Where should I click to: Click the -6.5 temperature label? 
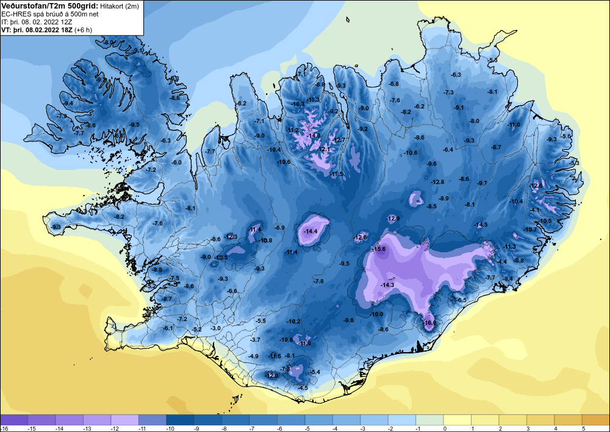pyautogui.click(x=461, y=300)
